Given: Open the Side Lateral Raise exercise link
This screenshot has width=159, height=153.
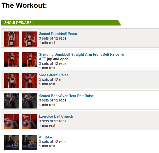Looking at the screenshot, I should coord(54,75).
